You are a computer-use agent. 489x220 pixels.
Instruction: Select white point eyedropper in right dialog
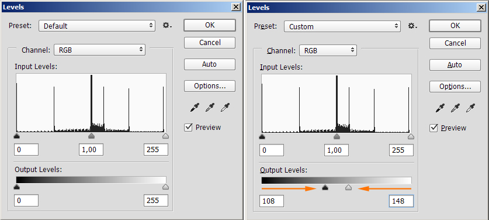pos(471,108)
